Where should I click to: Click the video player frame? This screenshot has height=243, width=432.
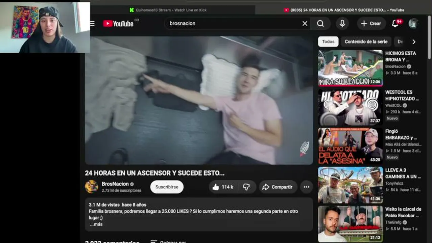[199, 101]
